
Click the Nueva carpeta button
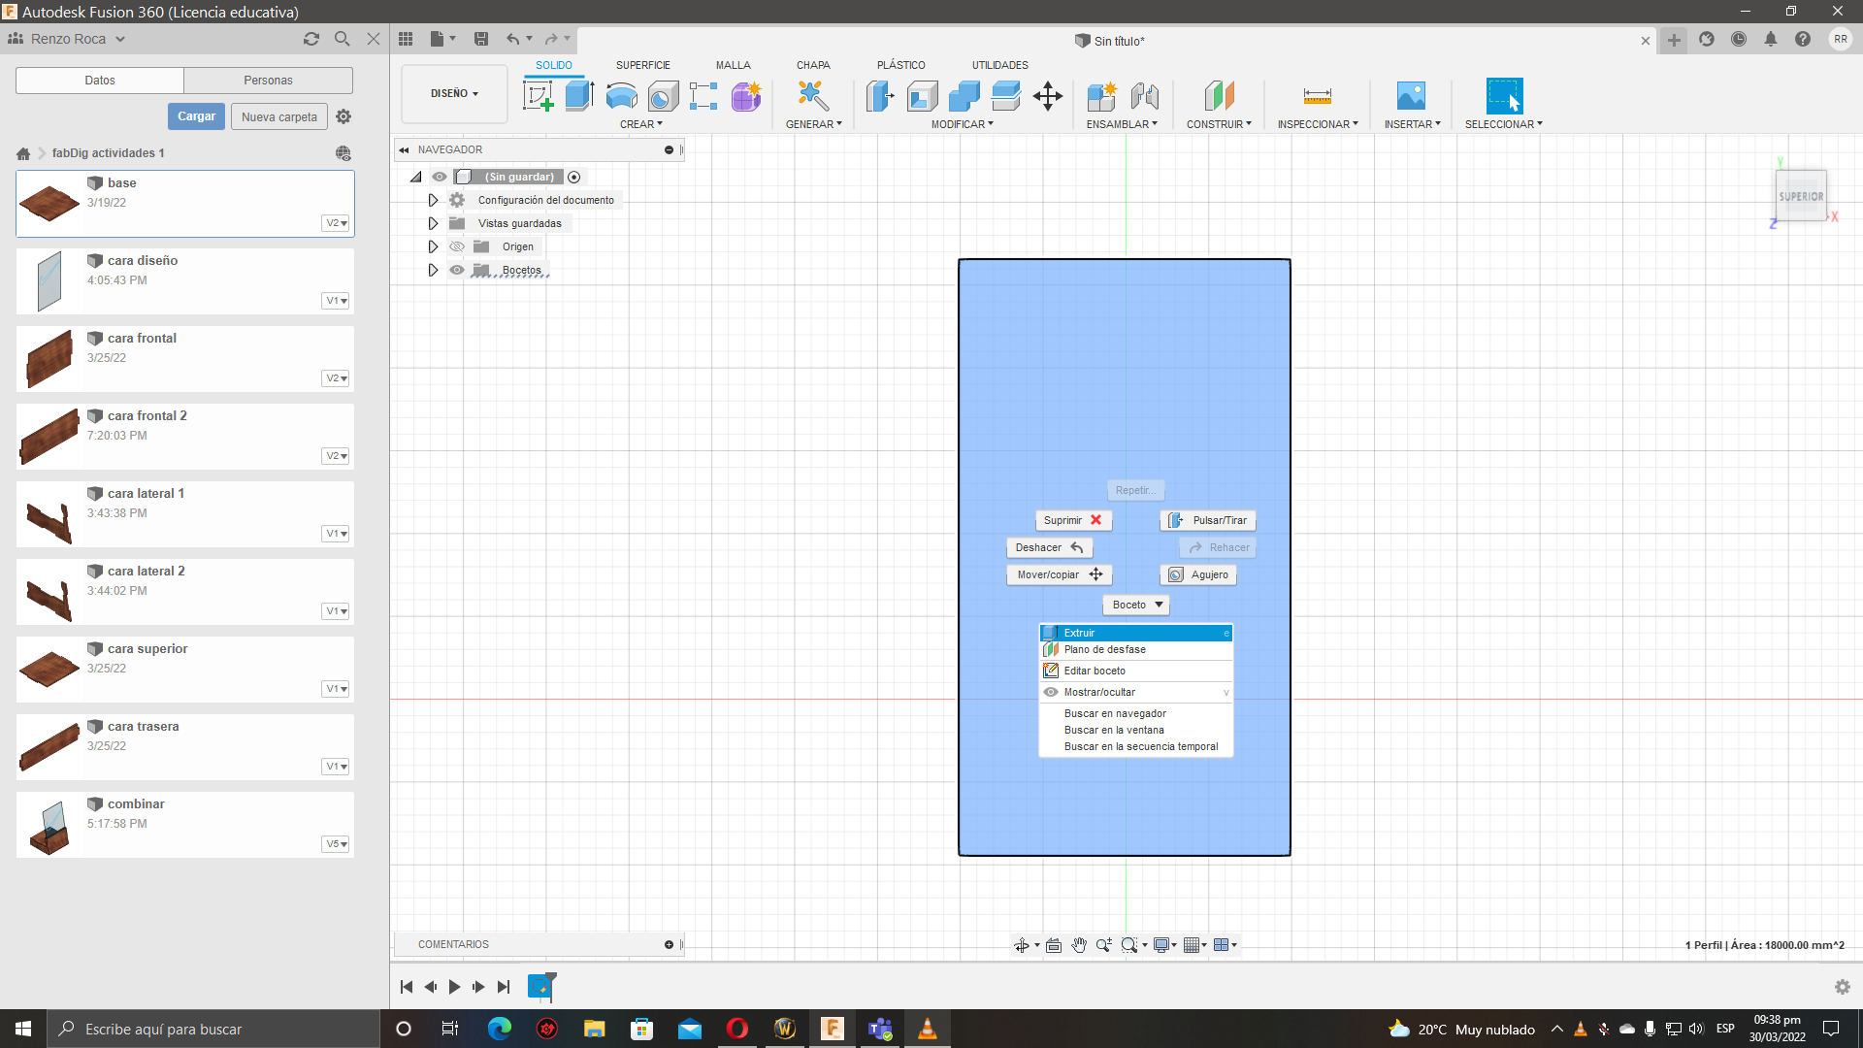[278, 116]
